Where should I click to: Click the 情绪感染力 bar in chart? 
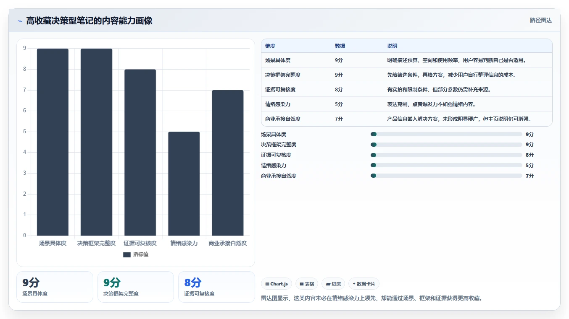(x=184, y=184)
